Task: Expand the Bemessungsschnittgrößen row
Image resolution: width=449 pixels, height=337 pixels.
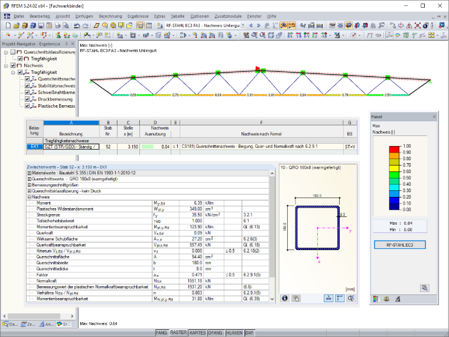Action: click(29, 185)
